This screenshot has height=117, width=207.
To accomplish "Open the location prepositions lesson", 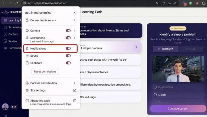I will 110,85.
